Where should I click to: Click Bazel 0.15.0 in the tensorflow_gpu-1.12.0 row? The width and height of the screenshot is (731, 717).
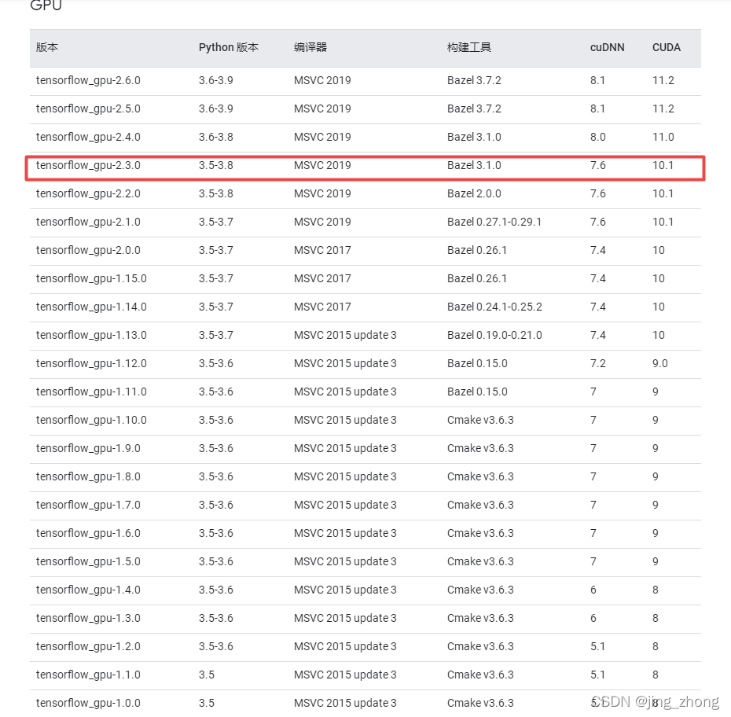pyautogui.click(x=477, y=364)
